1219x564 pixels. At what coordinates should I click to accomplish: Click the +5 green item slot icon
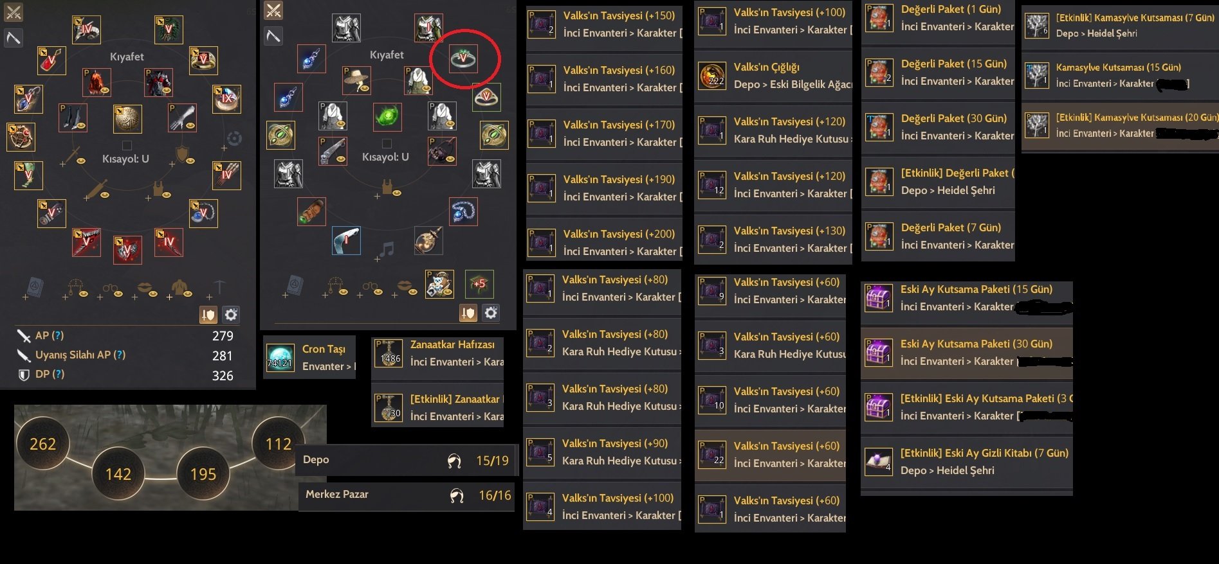(x=479, y=283)
